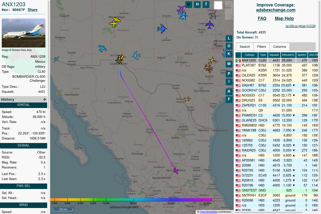Select the blue aircraft east of Las Cruces
The image size is (321, 214).
pos(136,55)
